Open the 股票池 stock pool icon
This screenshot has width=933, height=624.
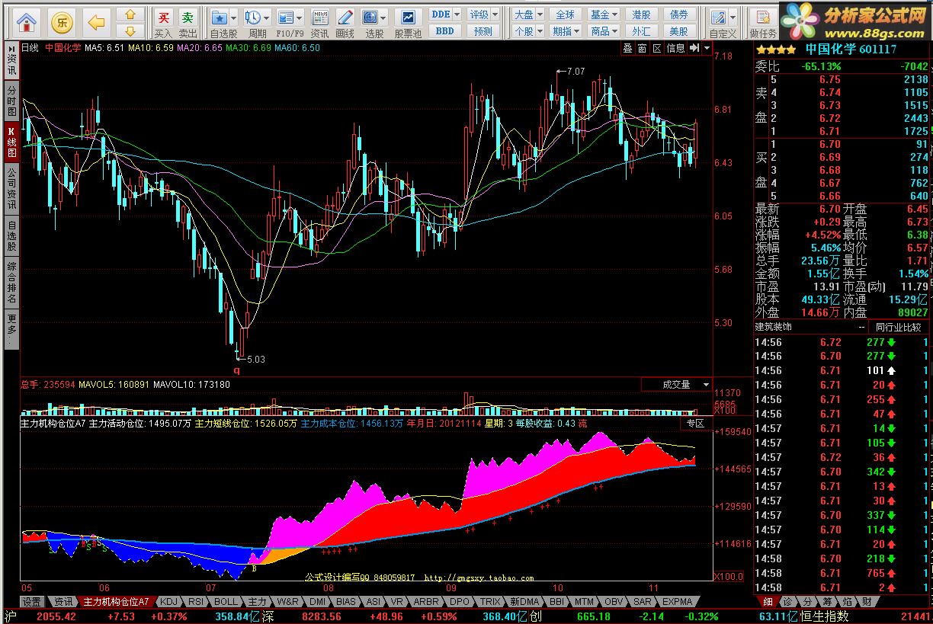[x=409, y=24]
